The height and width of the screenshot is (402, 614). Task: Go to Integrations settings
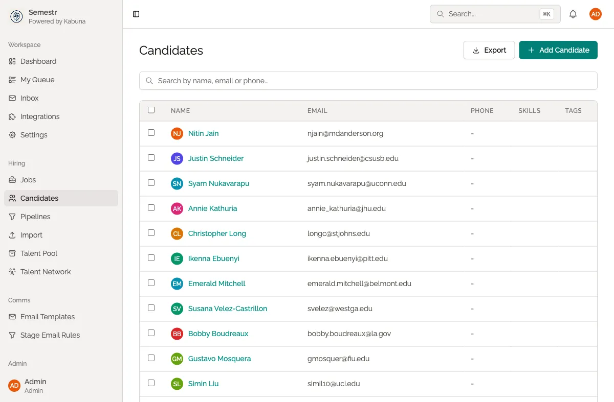tap(39, 116)
